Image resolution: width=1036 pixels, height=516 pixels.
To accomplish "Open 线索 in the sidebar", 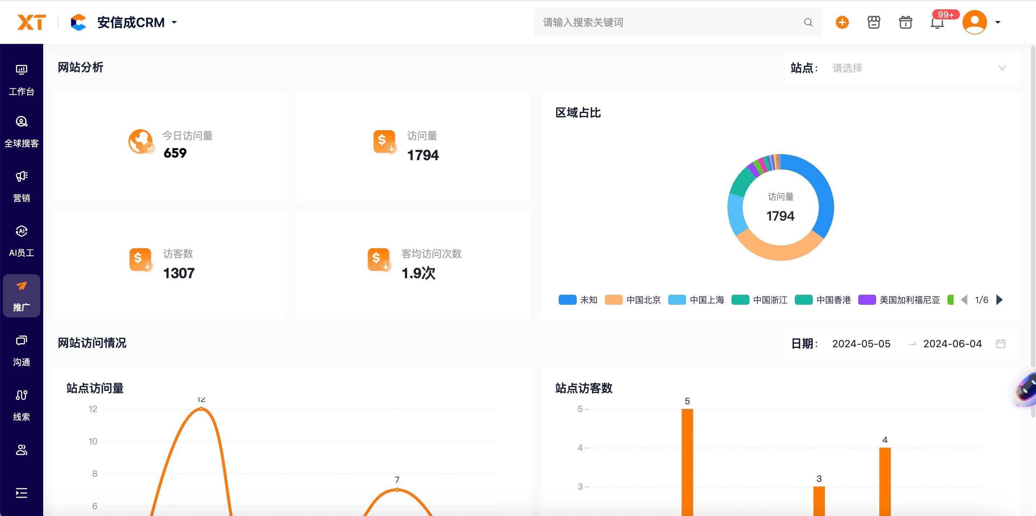I will [x=22, y=405].
